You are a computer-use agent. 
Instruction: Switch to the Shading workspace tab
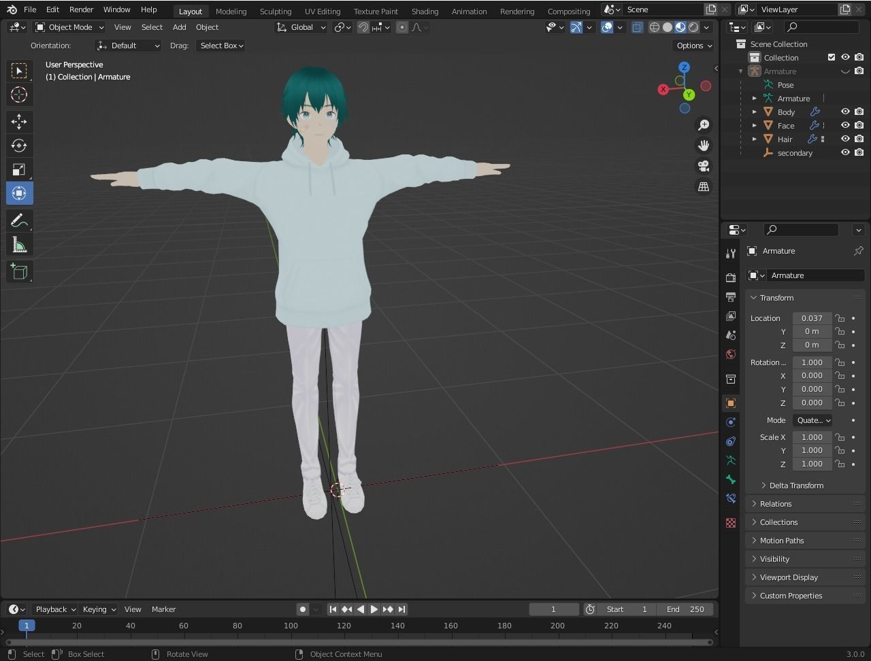pyautogui.click(x=425, y=11)
